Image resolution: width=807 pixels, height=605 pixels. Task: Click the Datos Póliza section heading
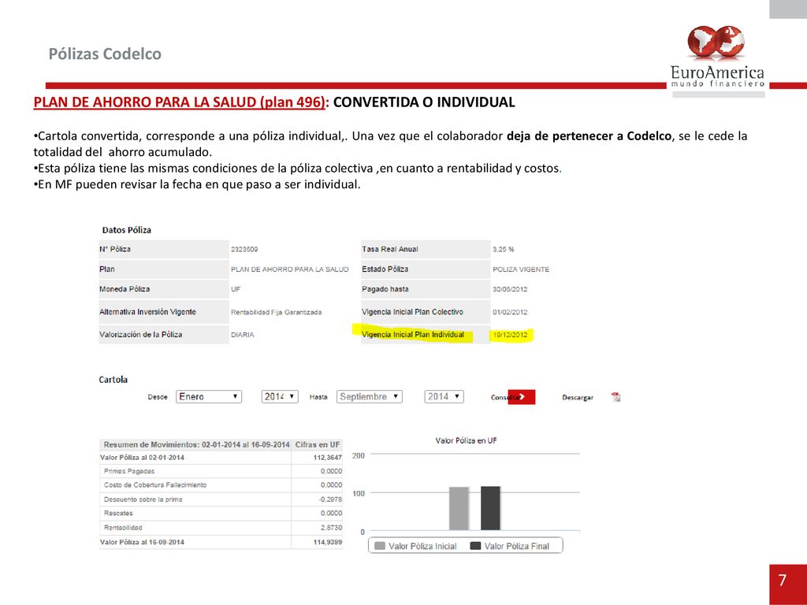pyautogui.click(x=127, y=230)
